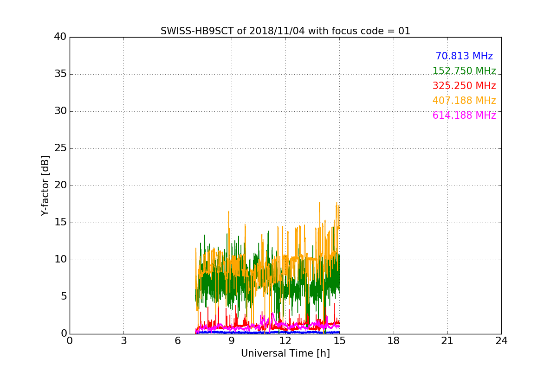This screenshot has width=557, height=371.
Task: Click the x-axis tick label 21
Action: [447, 341]
